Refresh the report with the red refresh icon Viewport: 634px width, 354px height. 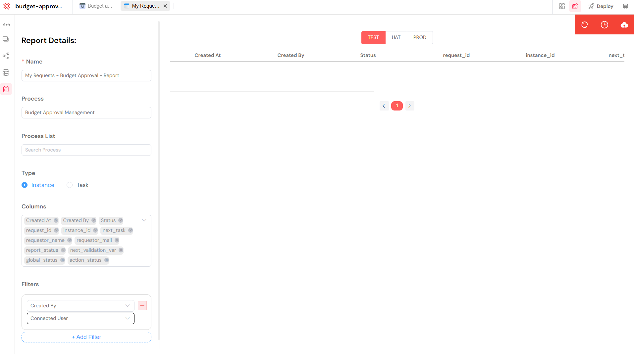(x=585, y=25)
